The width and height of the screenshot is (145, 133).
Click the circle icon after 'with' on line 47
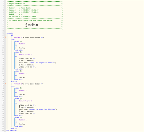tap(21, 99)
